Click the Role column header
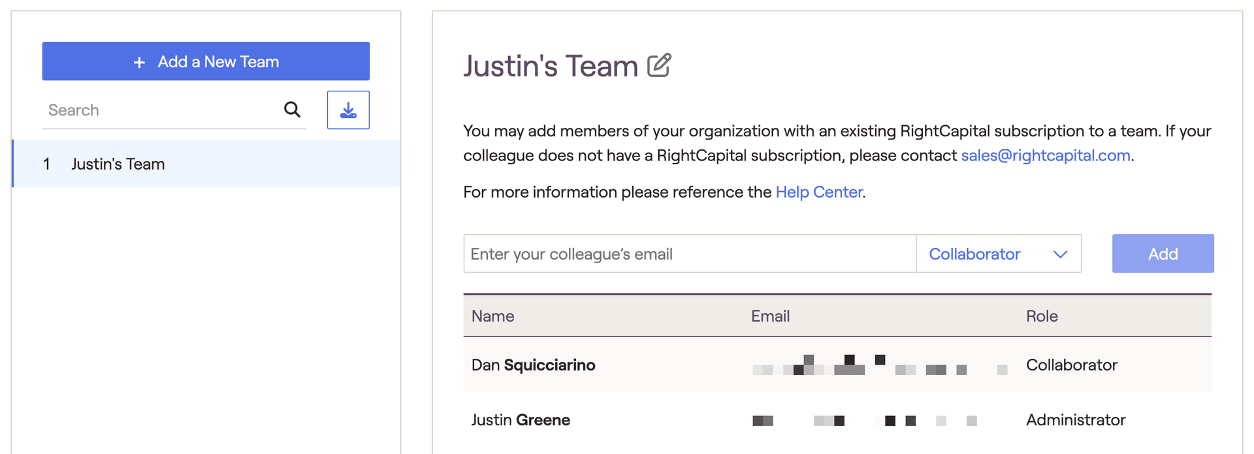This screenshot has width=1254, height=454. (1042, 316)
